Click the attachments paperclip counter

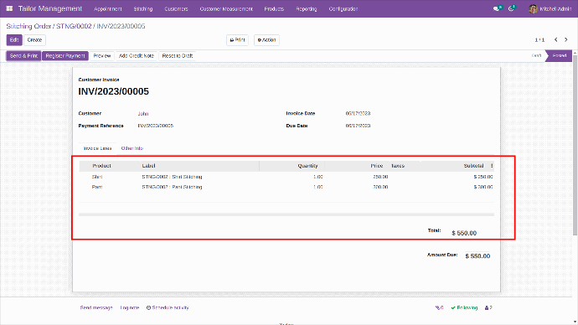click(x=439, y=307)
